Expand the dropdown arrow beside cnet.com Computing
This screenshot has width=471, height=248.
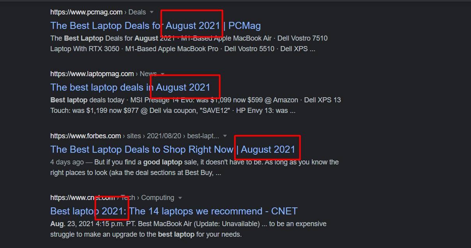pyautogui.click(x=180, y=198)
